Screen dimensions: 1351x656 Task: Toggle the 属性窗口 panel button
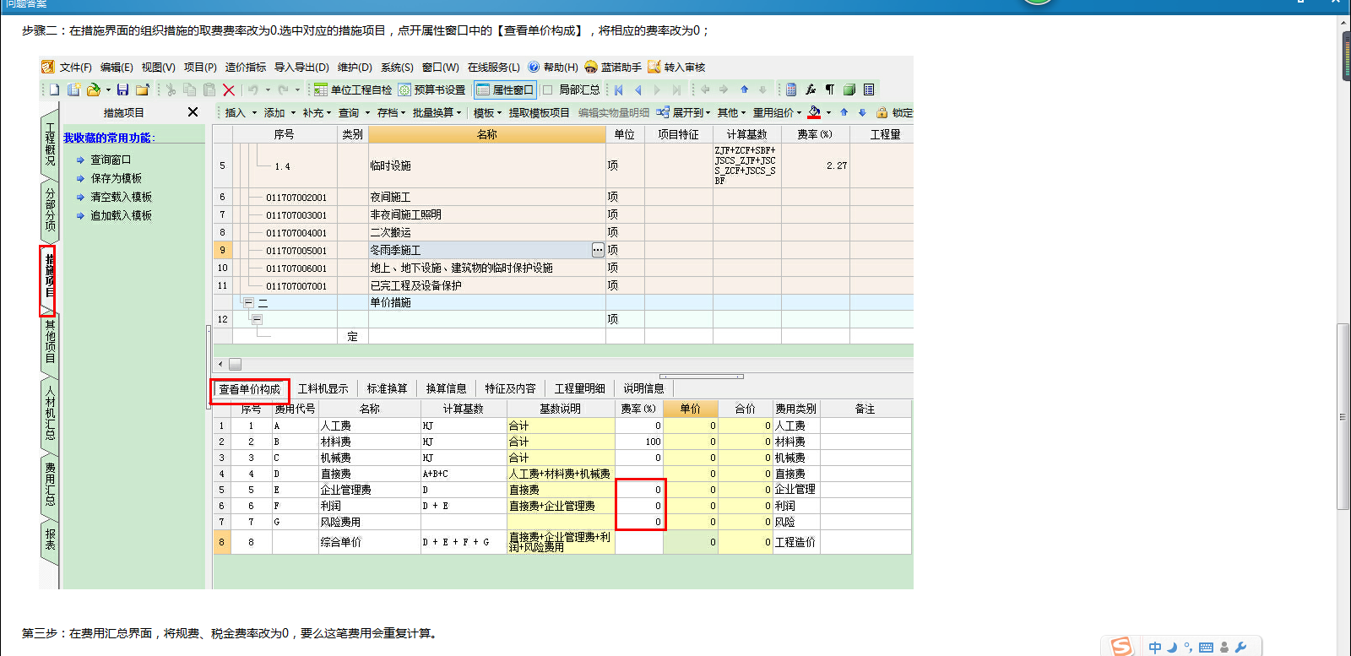point(505,89)
